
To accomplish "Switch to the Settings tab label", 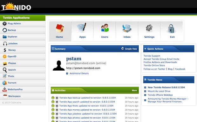I will click(149, 37).
